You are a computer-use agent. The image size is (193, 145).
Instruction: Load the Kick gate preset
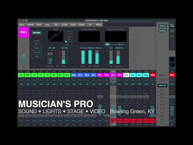pos(36,44)
